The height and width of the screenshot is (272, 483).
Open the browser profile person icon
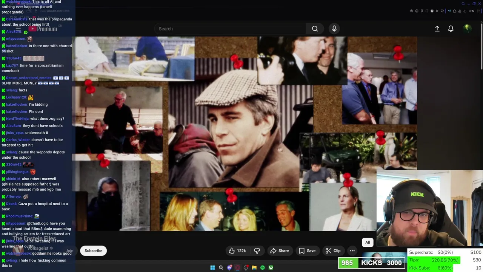(x=460, y=11)
